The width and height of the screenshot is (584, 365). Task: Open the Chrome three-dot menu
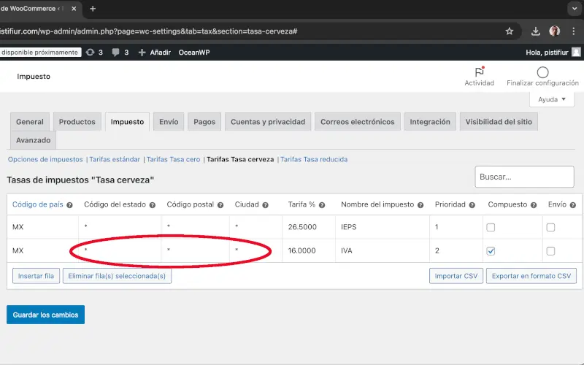coord(574,31)
